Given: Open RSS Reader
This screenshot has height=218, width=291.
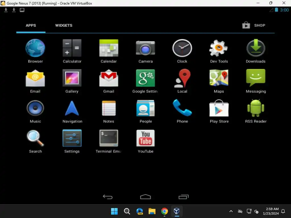Looking at the screenshot, I should click(256, 111).
